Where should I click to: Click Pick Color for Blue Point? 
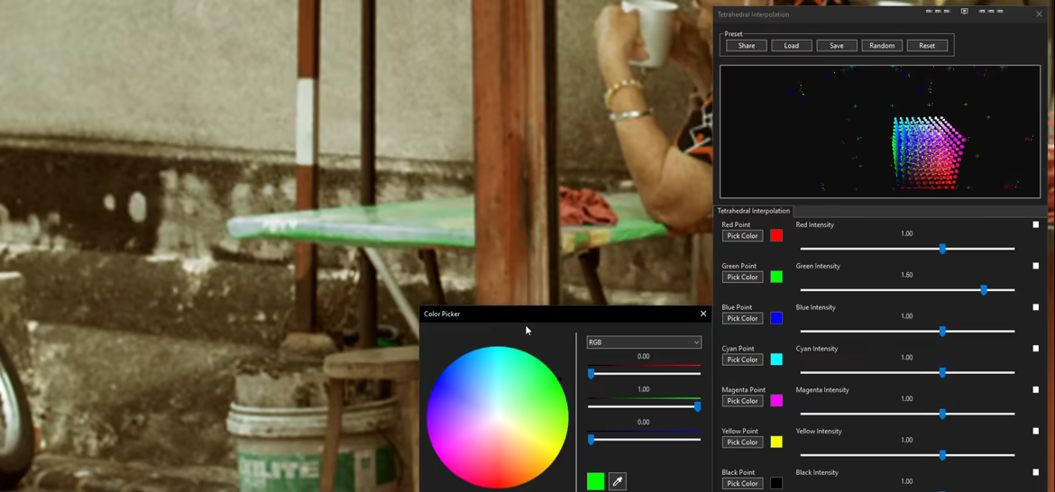click(x=742, y=319)
